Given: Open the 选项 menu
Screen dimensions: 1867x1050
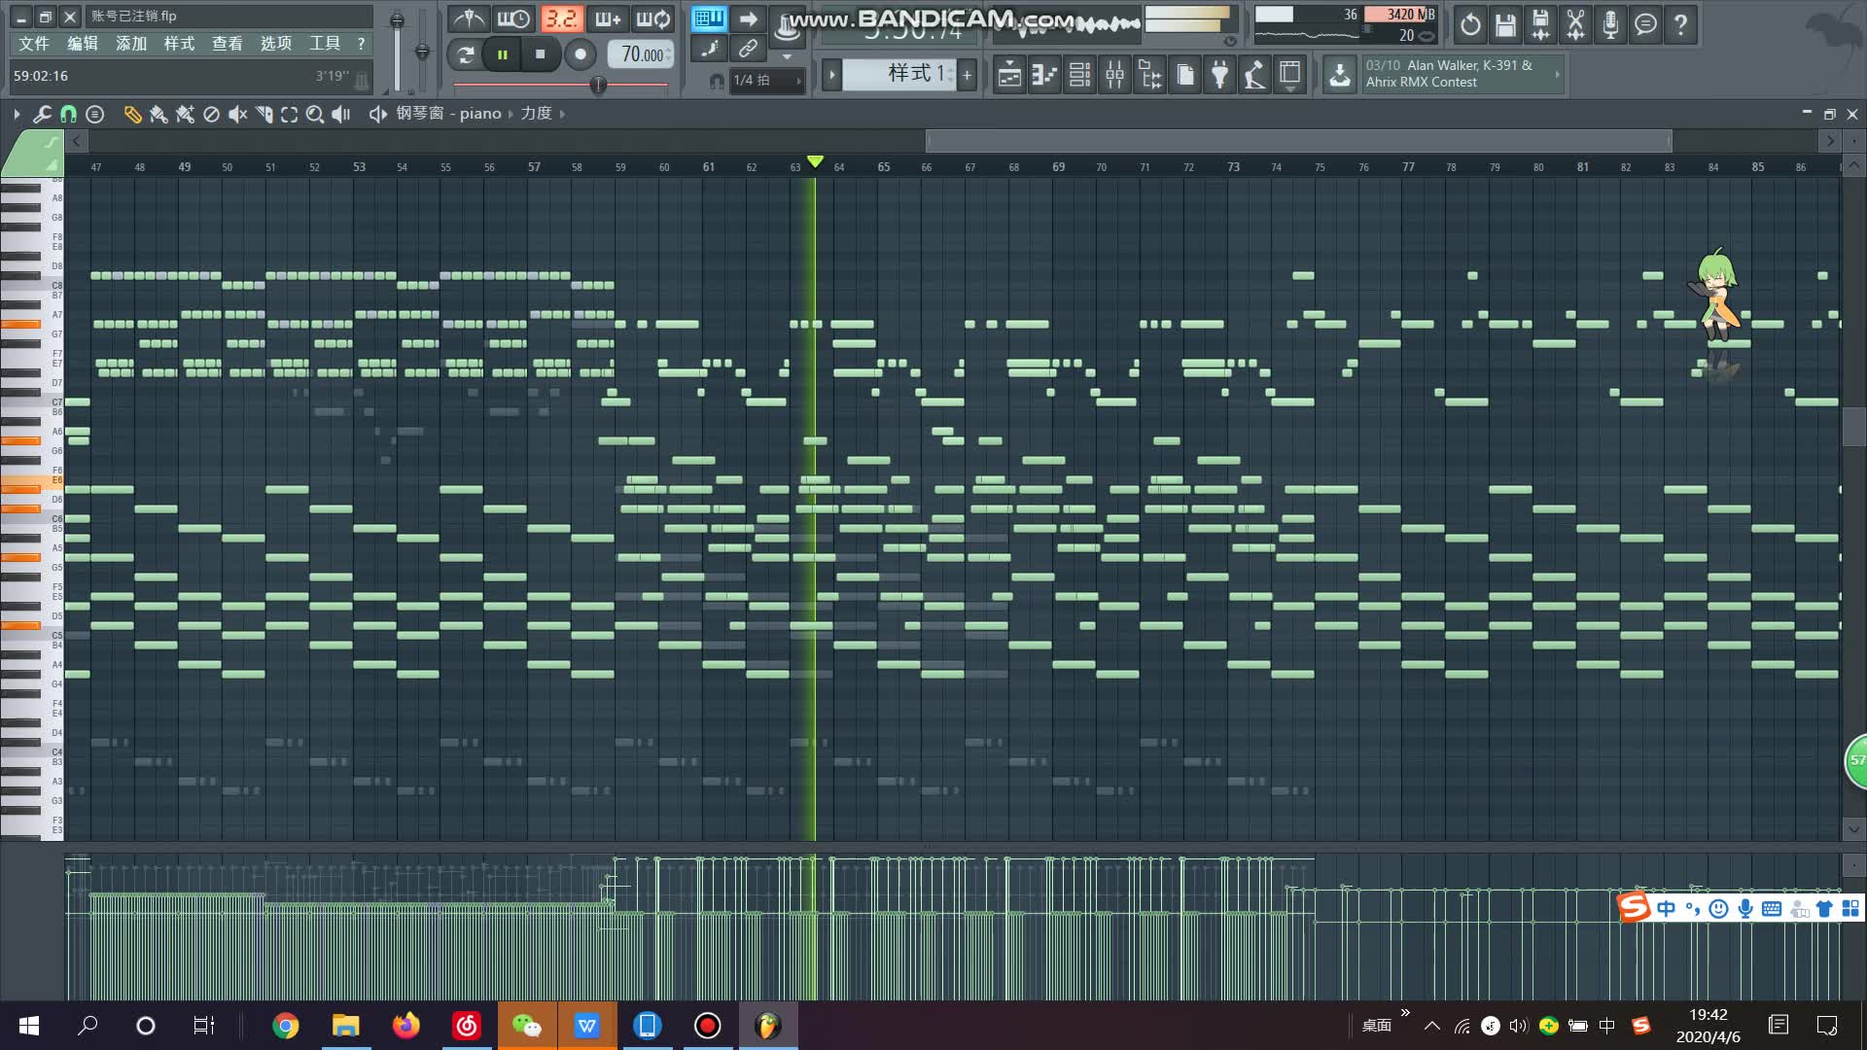Looking at the screenshot, I should coord(276,44).
